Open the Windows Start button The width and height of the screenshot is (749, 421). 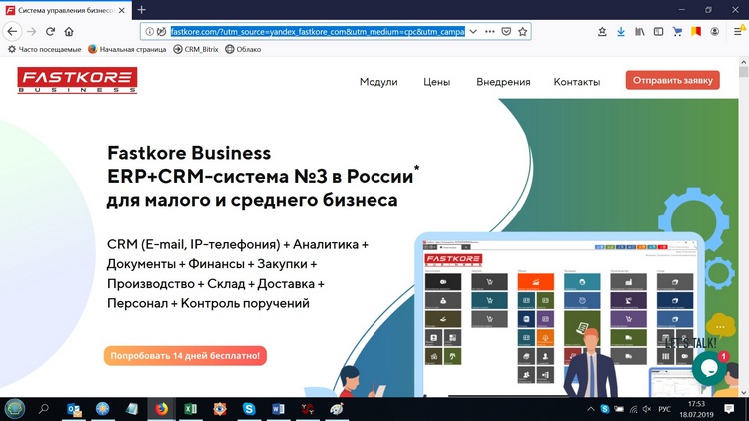(x=14, y=409)
